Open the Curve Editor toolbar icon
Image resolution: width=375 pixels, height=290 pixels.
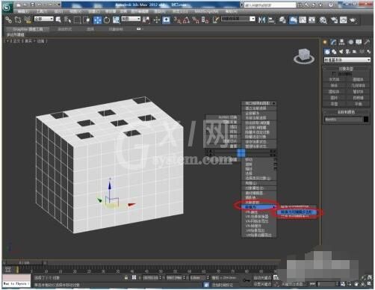[303, 20]
